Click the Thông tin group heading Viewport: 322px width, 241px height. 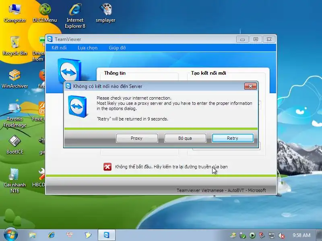115,73
